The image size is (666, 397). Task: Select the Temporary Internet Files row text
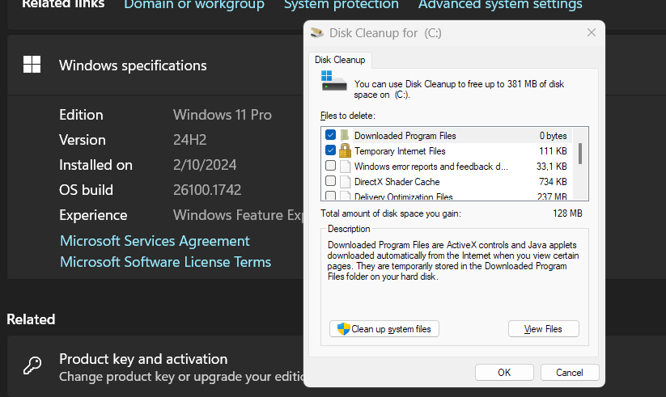(x=400, y=150)
